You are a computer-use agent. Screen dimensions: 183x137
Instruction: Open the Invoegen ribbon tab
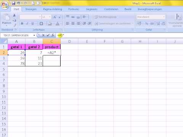click(x=31, y=9)
